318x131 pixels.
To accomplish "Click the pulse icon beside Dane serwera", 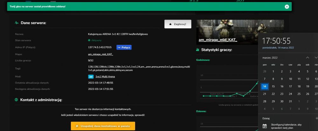I will tap(17, 23).
